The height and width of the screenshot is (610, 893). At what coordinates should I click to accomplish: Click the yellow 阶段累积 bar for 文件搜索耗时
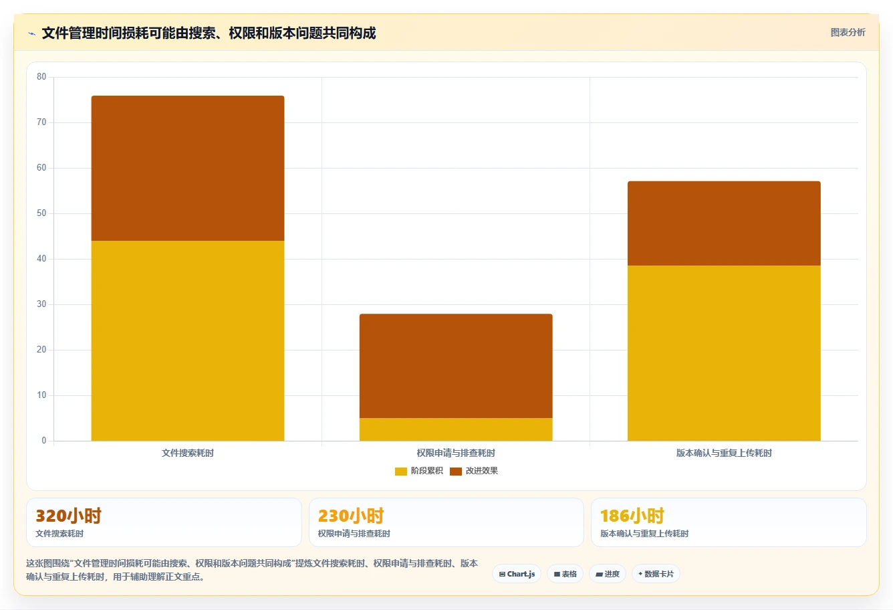click(x=188, y=340)
